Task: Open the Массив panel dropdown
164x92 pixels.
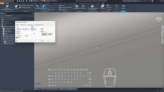Action: 67,11
